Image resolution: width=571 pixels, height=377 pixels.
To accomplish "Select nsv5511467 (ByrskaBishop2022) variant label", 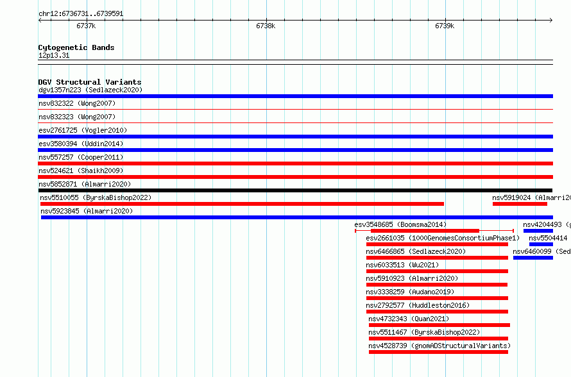I will pyautogui.click(x=424, y=332).
